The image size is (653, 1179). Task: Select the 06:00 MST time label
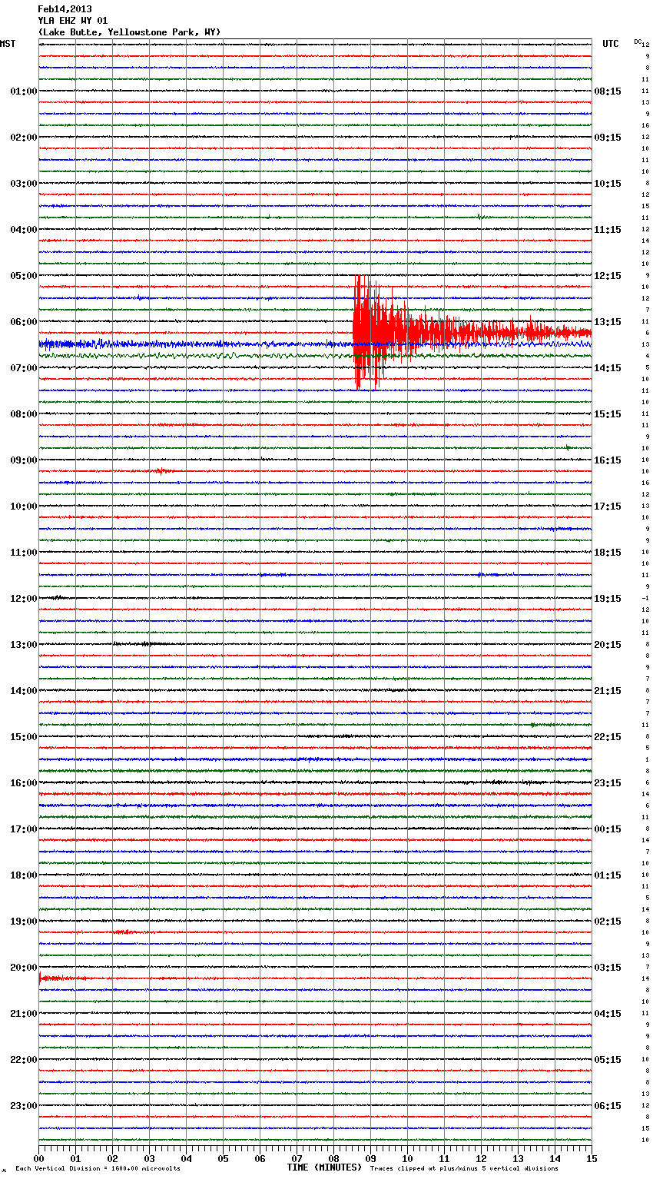[23, 322]
